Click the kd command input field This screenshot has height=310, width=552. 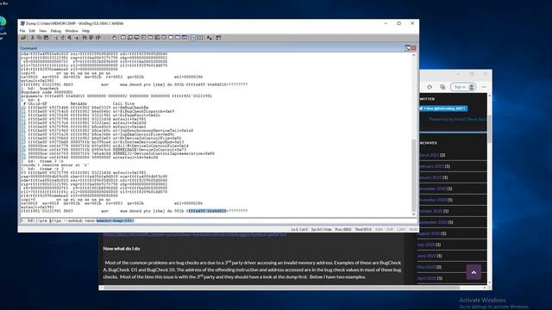[226, 220]
